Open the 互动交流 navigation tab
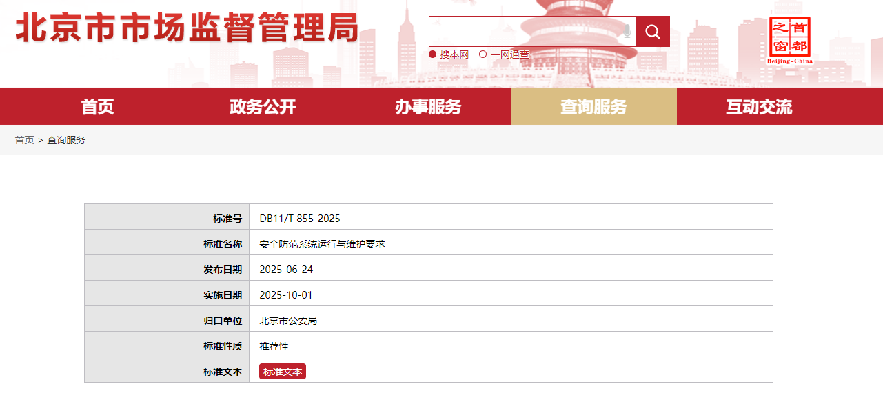The height and width of the screenshot is (411, 883). coord(759,106)
